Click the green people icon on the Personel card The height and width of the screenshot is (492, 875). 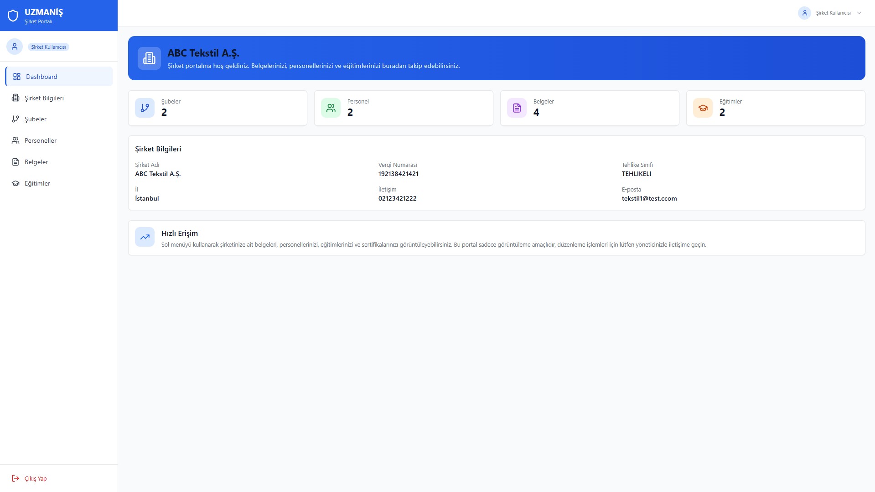pyautogui.click(x=331, y=108)
